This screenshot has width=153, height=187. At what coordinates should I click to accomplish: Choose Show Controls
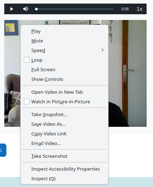click(x=64, y=79)
